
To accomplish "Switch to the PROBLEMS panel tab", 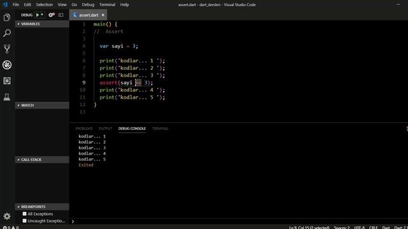I will [84, 128].
